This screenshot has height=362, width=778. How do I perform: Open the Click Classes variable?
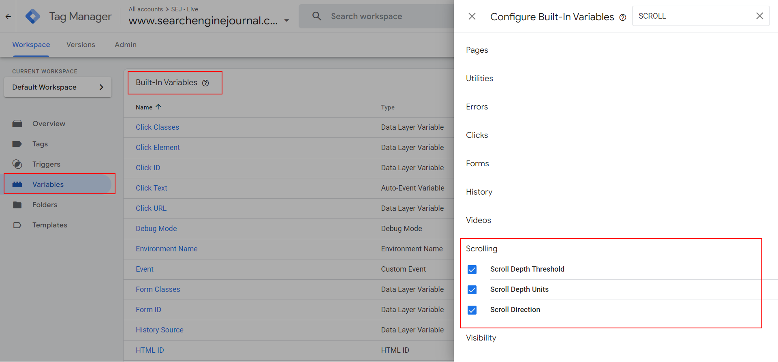click(157, 127)
